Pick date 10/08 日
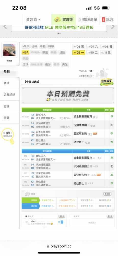Viewport: 118px width, 256px height. 107,47
